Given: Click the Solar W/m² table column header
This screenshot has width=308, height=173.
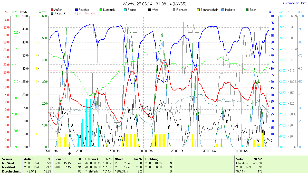Looking at the screenshot, I should point(249,159).
